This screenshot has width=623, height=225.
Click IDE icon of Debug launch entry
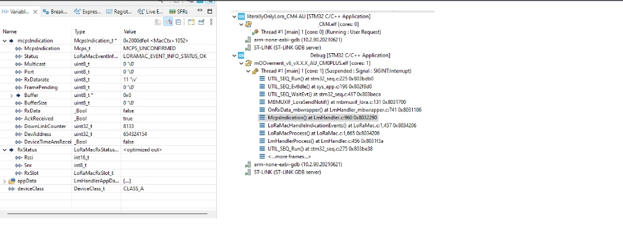coord(241,56)
